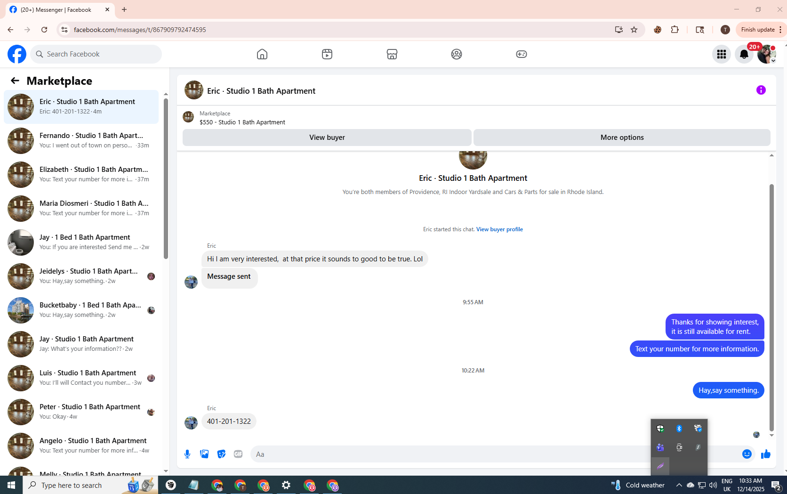This screenshot has width=787, height=494.
Task: Click Finish update button
Action: [758, 30]
